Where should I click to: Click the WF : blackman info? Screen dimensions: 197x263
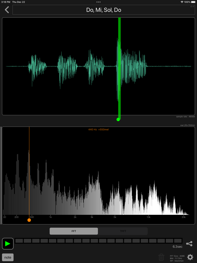[177, 261]
